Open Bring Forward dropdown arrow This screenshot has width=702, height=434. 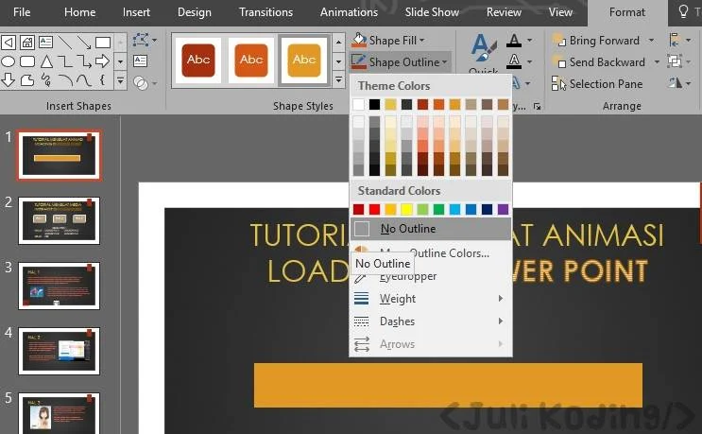coord(651,41)
